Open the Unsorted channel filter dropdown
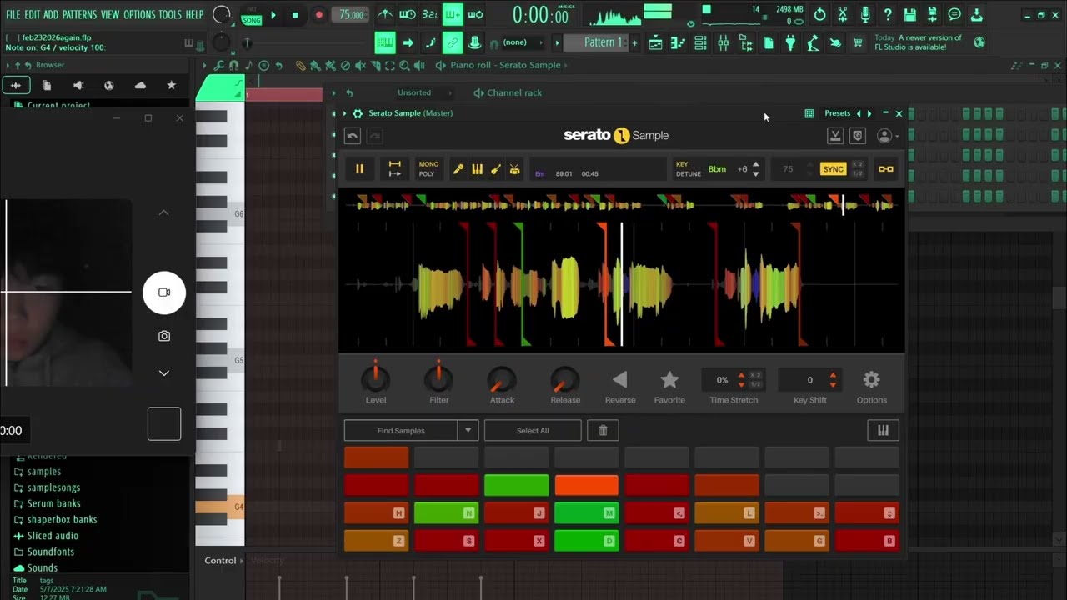Screen dimensions: 1067x600 pos(425,93)
